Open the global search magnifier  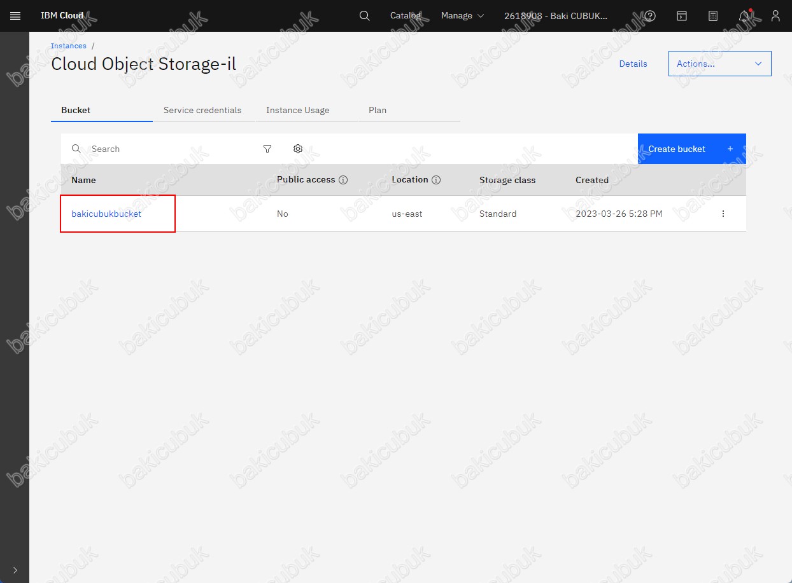[x=364, y=16]
